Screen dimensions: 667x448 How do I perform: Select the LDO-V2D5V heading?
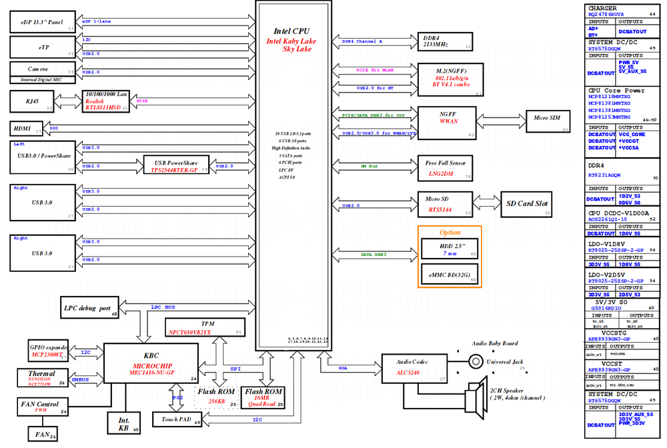pyautogui.click(x=606, y=275)
